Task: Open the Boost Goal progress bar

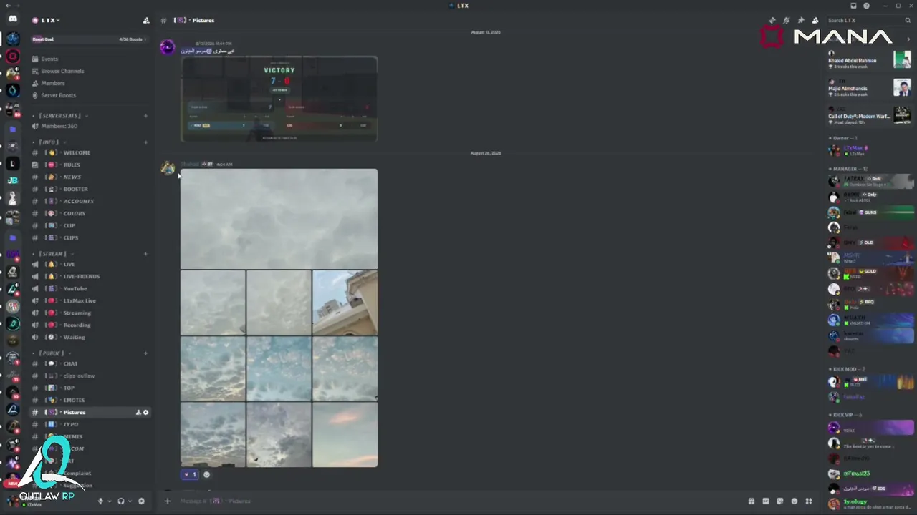Action: click(90, 39)
